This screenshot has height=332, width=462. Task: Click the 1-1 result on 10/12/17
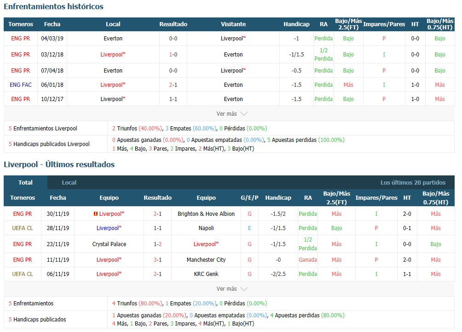[173, 99]
